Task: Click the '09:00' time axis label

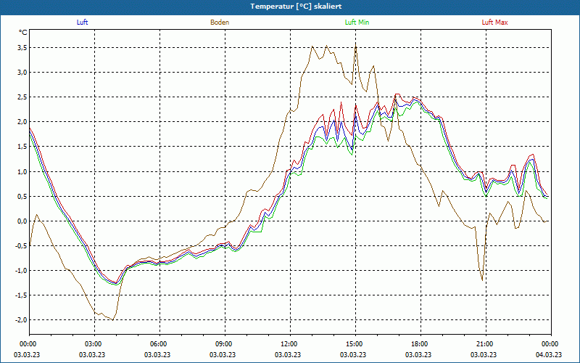Action: (225, 344)
